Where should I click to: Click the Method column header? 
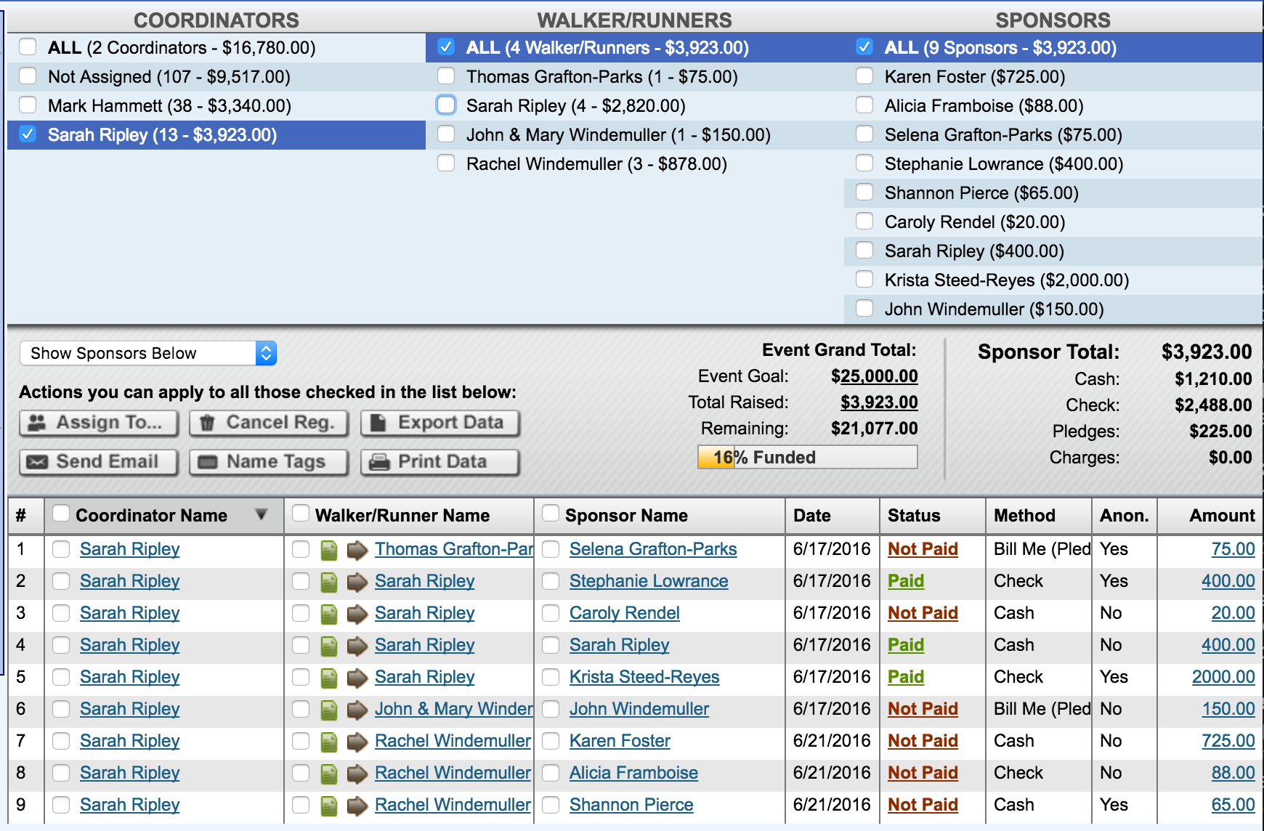pyautogui.click(x=1039, y=516)
